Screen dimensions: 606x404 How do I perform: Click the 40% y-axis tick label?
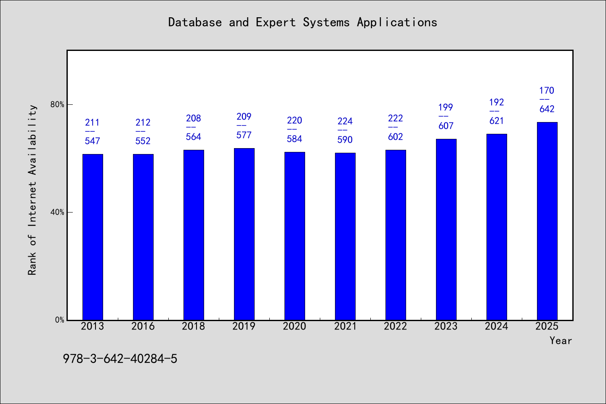(57, 212)
